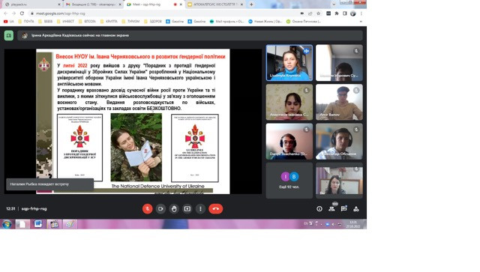Open Word from the taskbar
Image resolution: width=480 pixels, height=272 pixels.
[x=38, y=224]
